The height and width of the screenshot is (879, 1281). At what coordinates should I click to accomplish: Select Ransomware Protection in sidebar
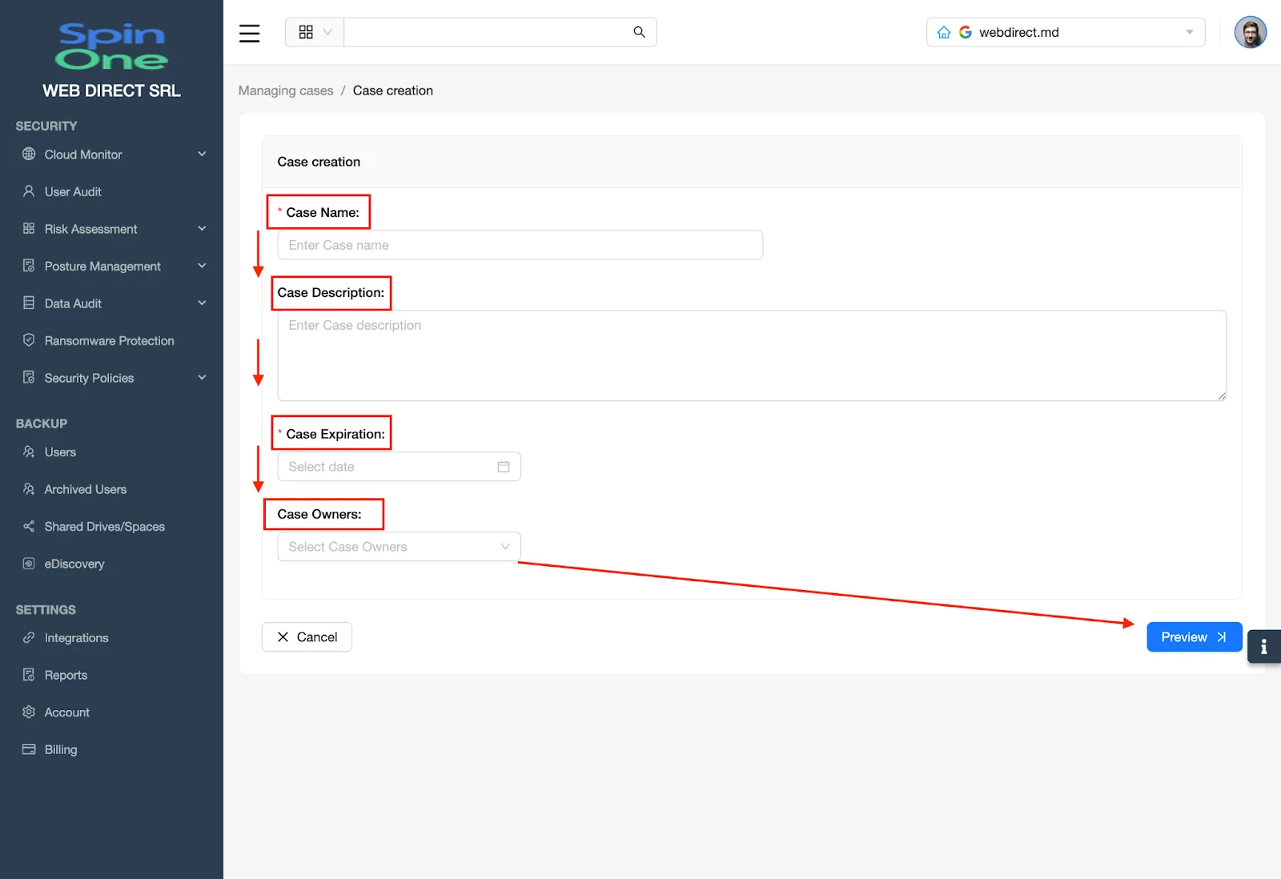click(x=109, y=340)
